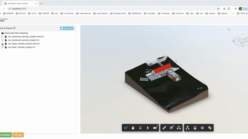The image size is (248, 139).
Task: Select the Zoom dolly tool
Action: (140, 128)
